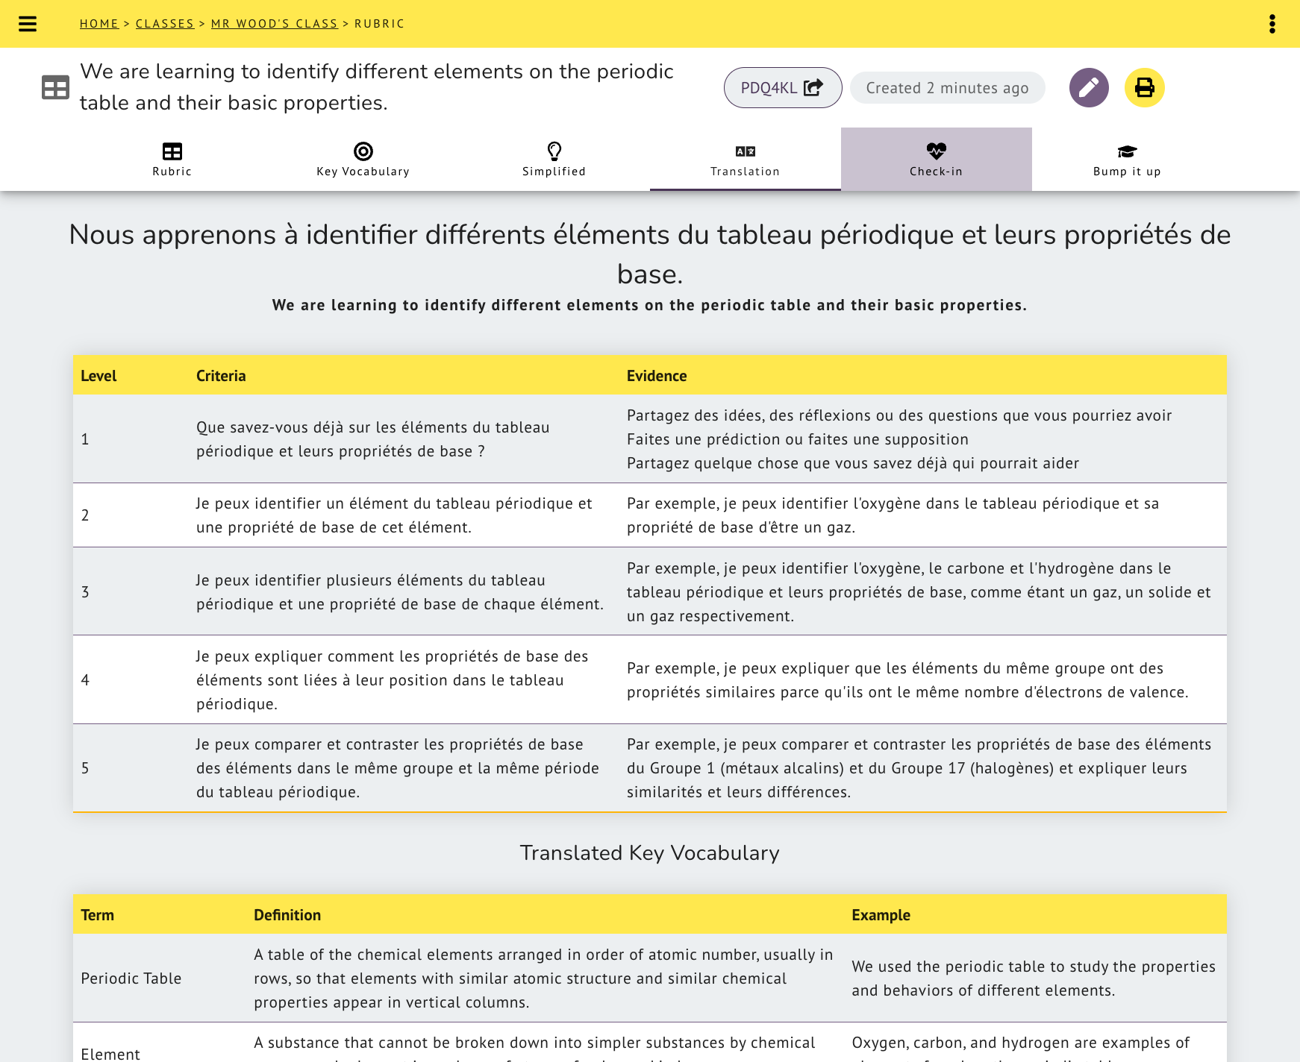Open the CLASSES breadcrumb link

165,24
